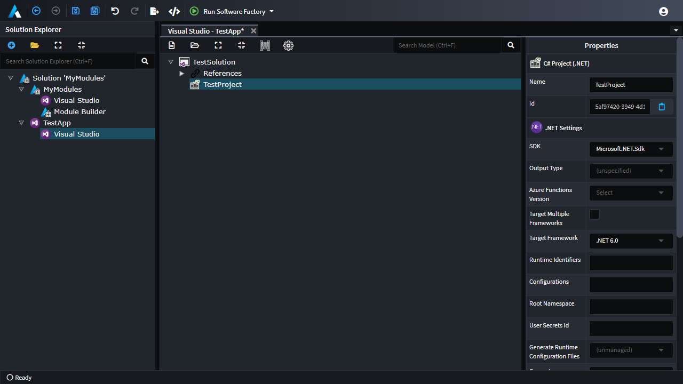Screen dimensions: 683x384
Task: Expand all in Solution Explorer
Action: click(58, 45)
